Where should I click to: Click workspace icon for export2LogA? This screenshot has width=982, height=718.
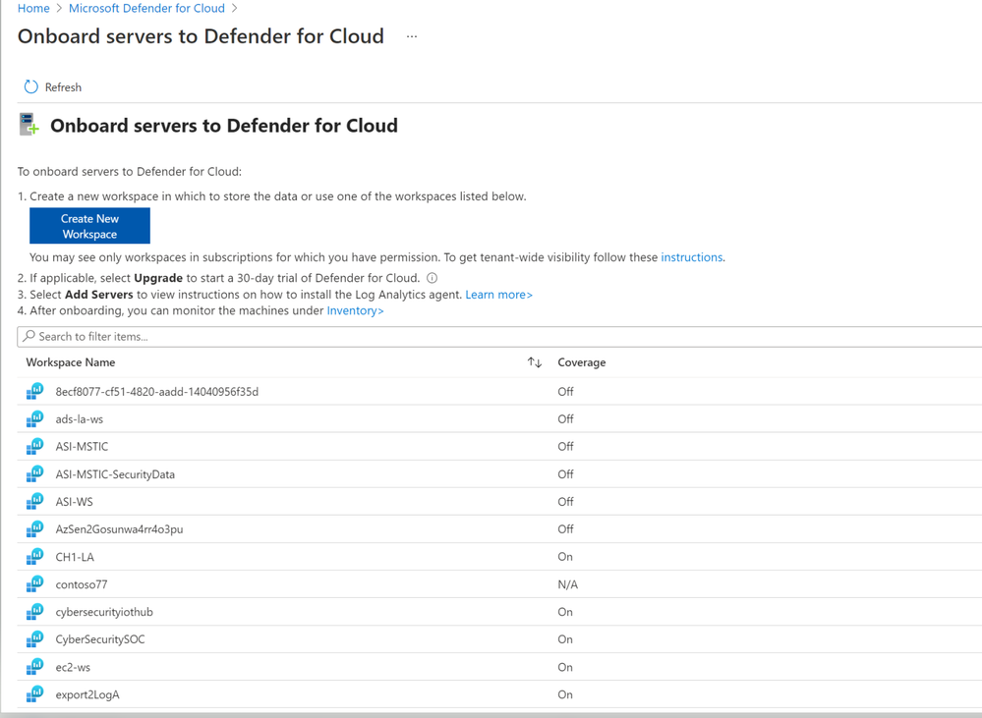[35, 694]
